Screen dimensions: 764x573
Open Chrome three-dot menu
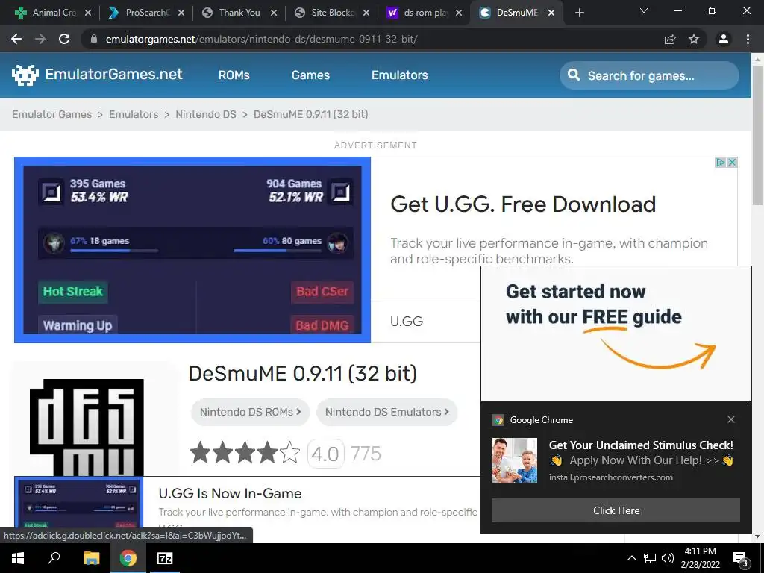coord(748,39)
